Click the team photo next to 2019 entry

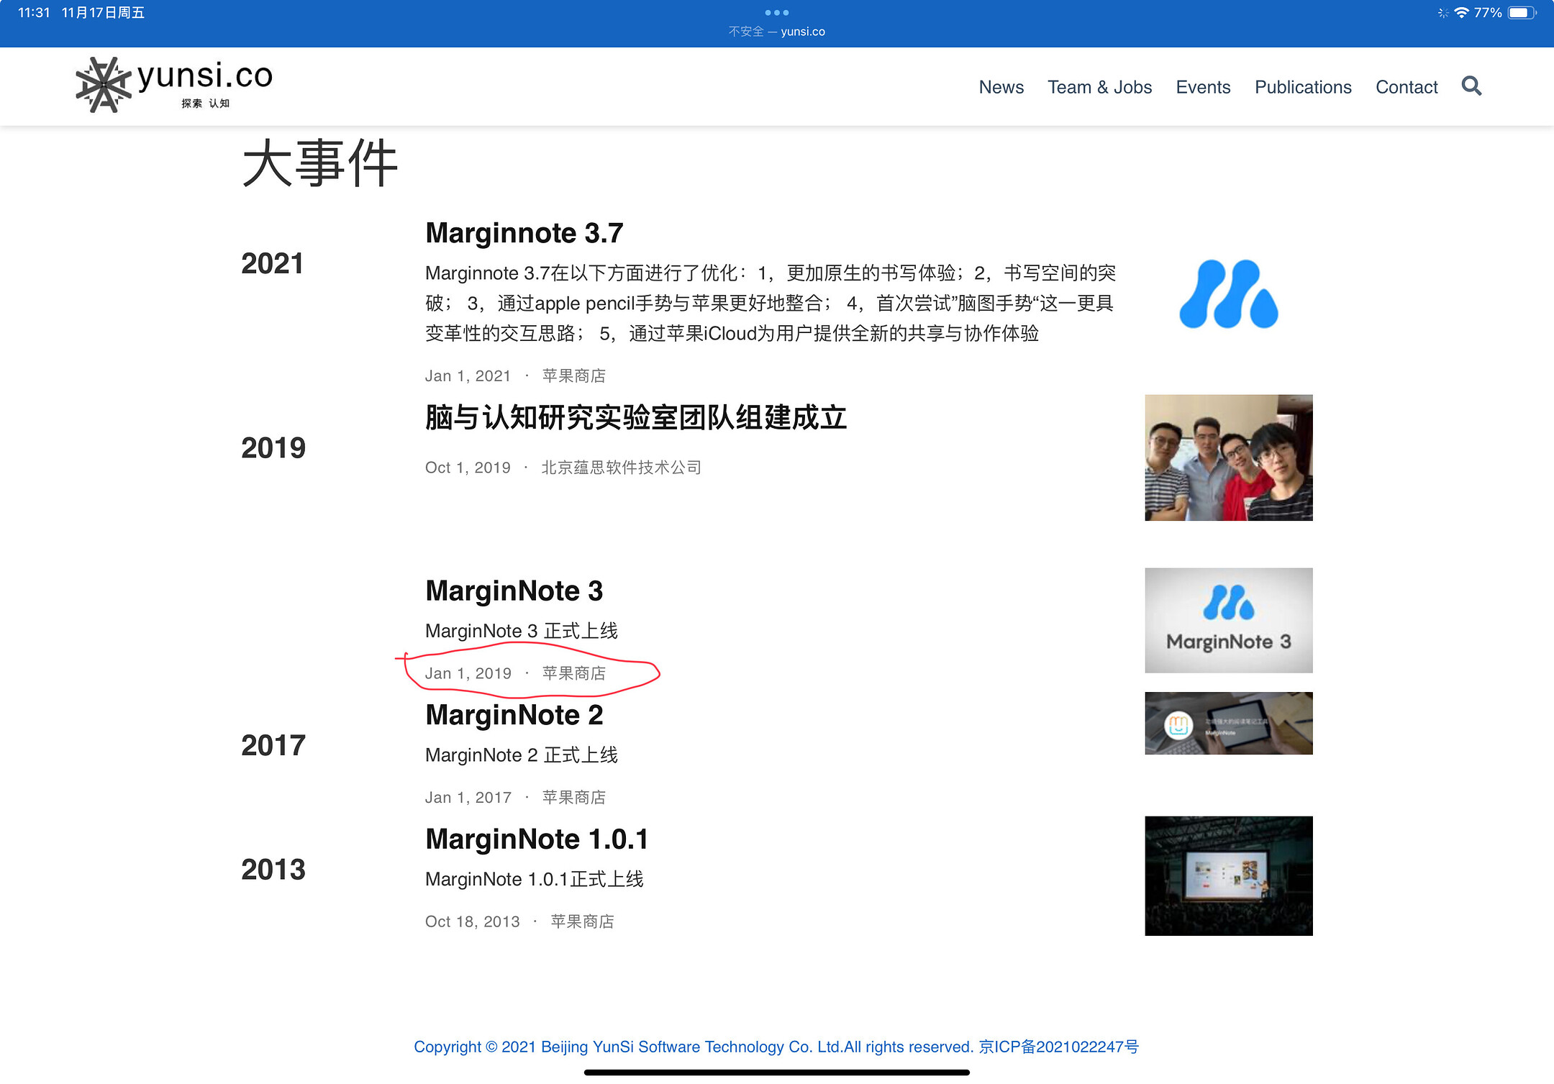click(1228, 457)
